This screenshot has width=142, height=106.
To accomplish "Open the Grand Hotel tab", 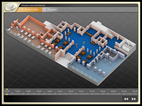I will [x=29, y=10].
